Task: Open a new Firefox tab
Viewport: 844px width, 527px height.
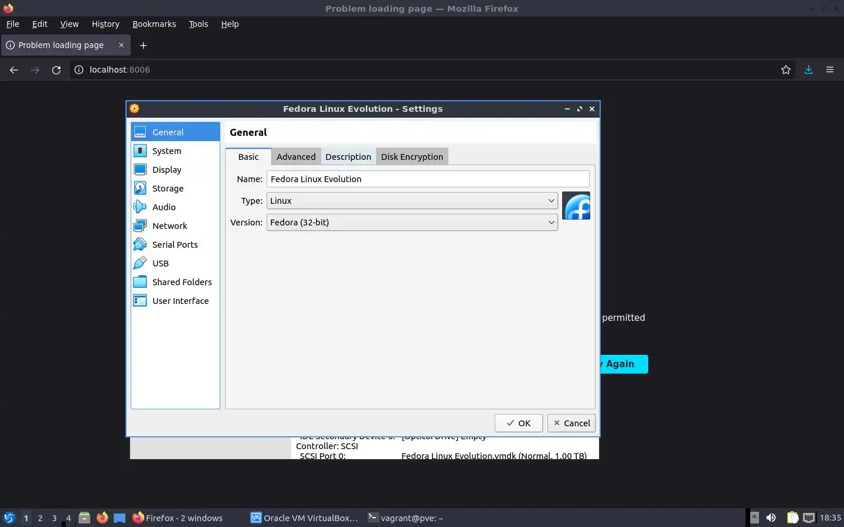Action: (x=144, y=45)
